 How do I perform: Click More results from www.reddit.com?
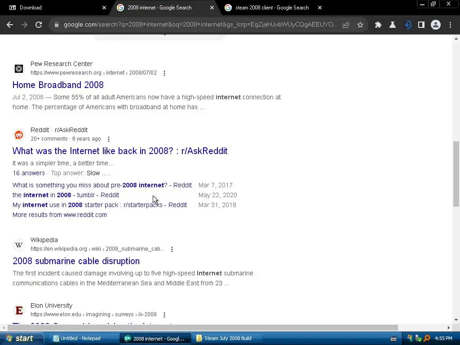click(60, 215)
